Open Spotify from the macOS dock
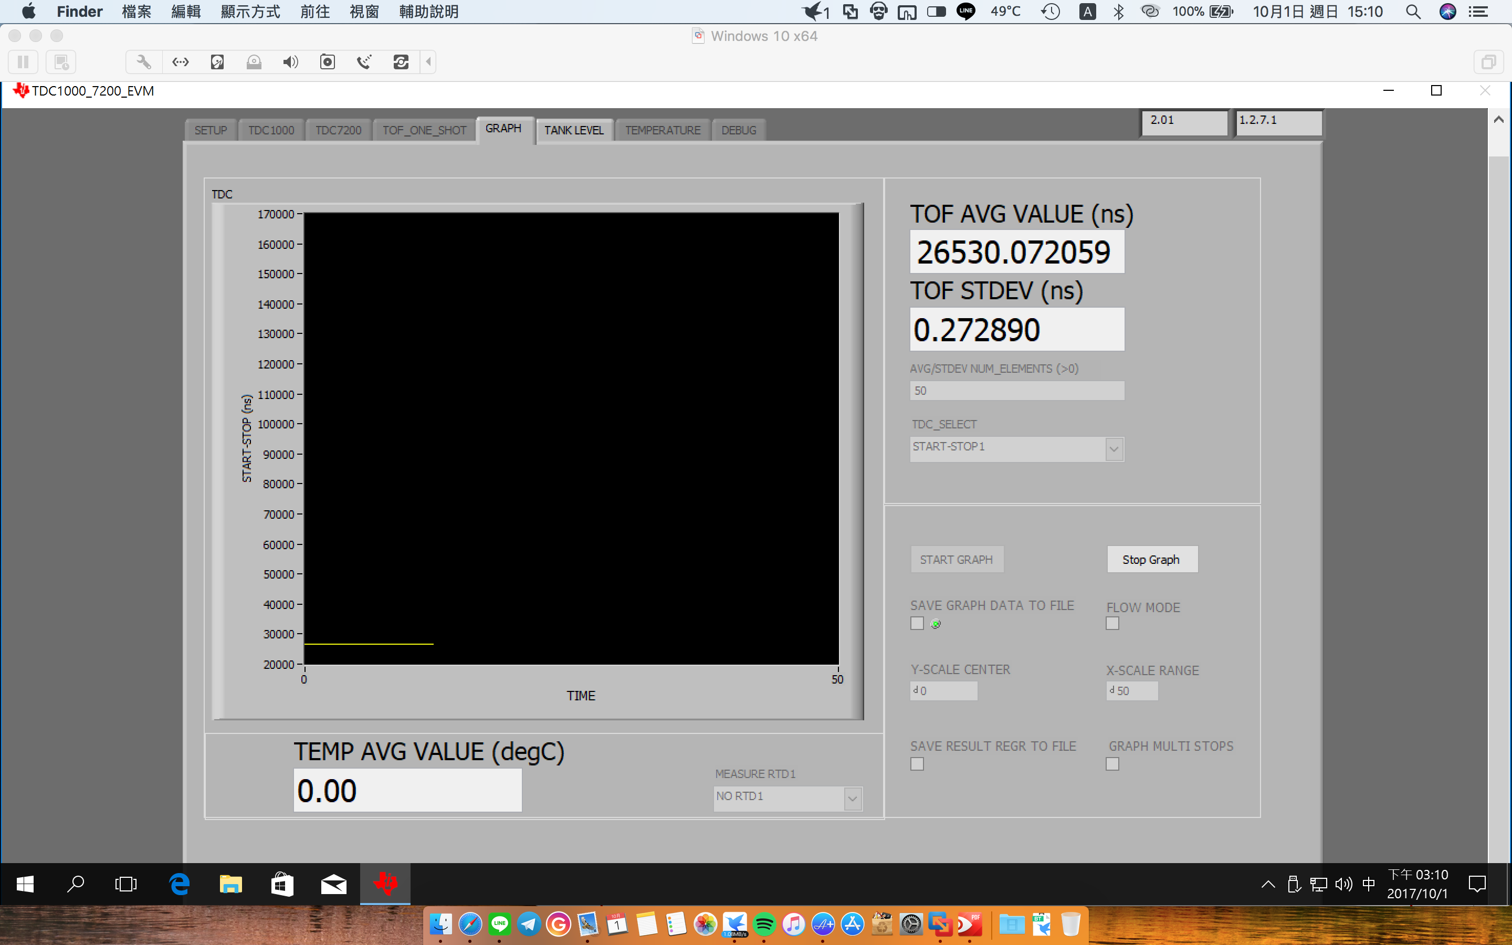The width and height of the screenshot is (1512, 945). point(764,924)
